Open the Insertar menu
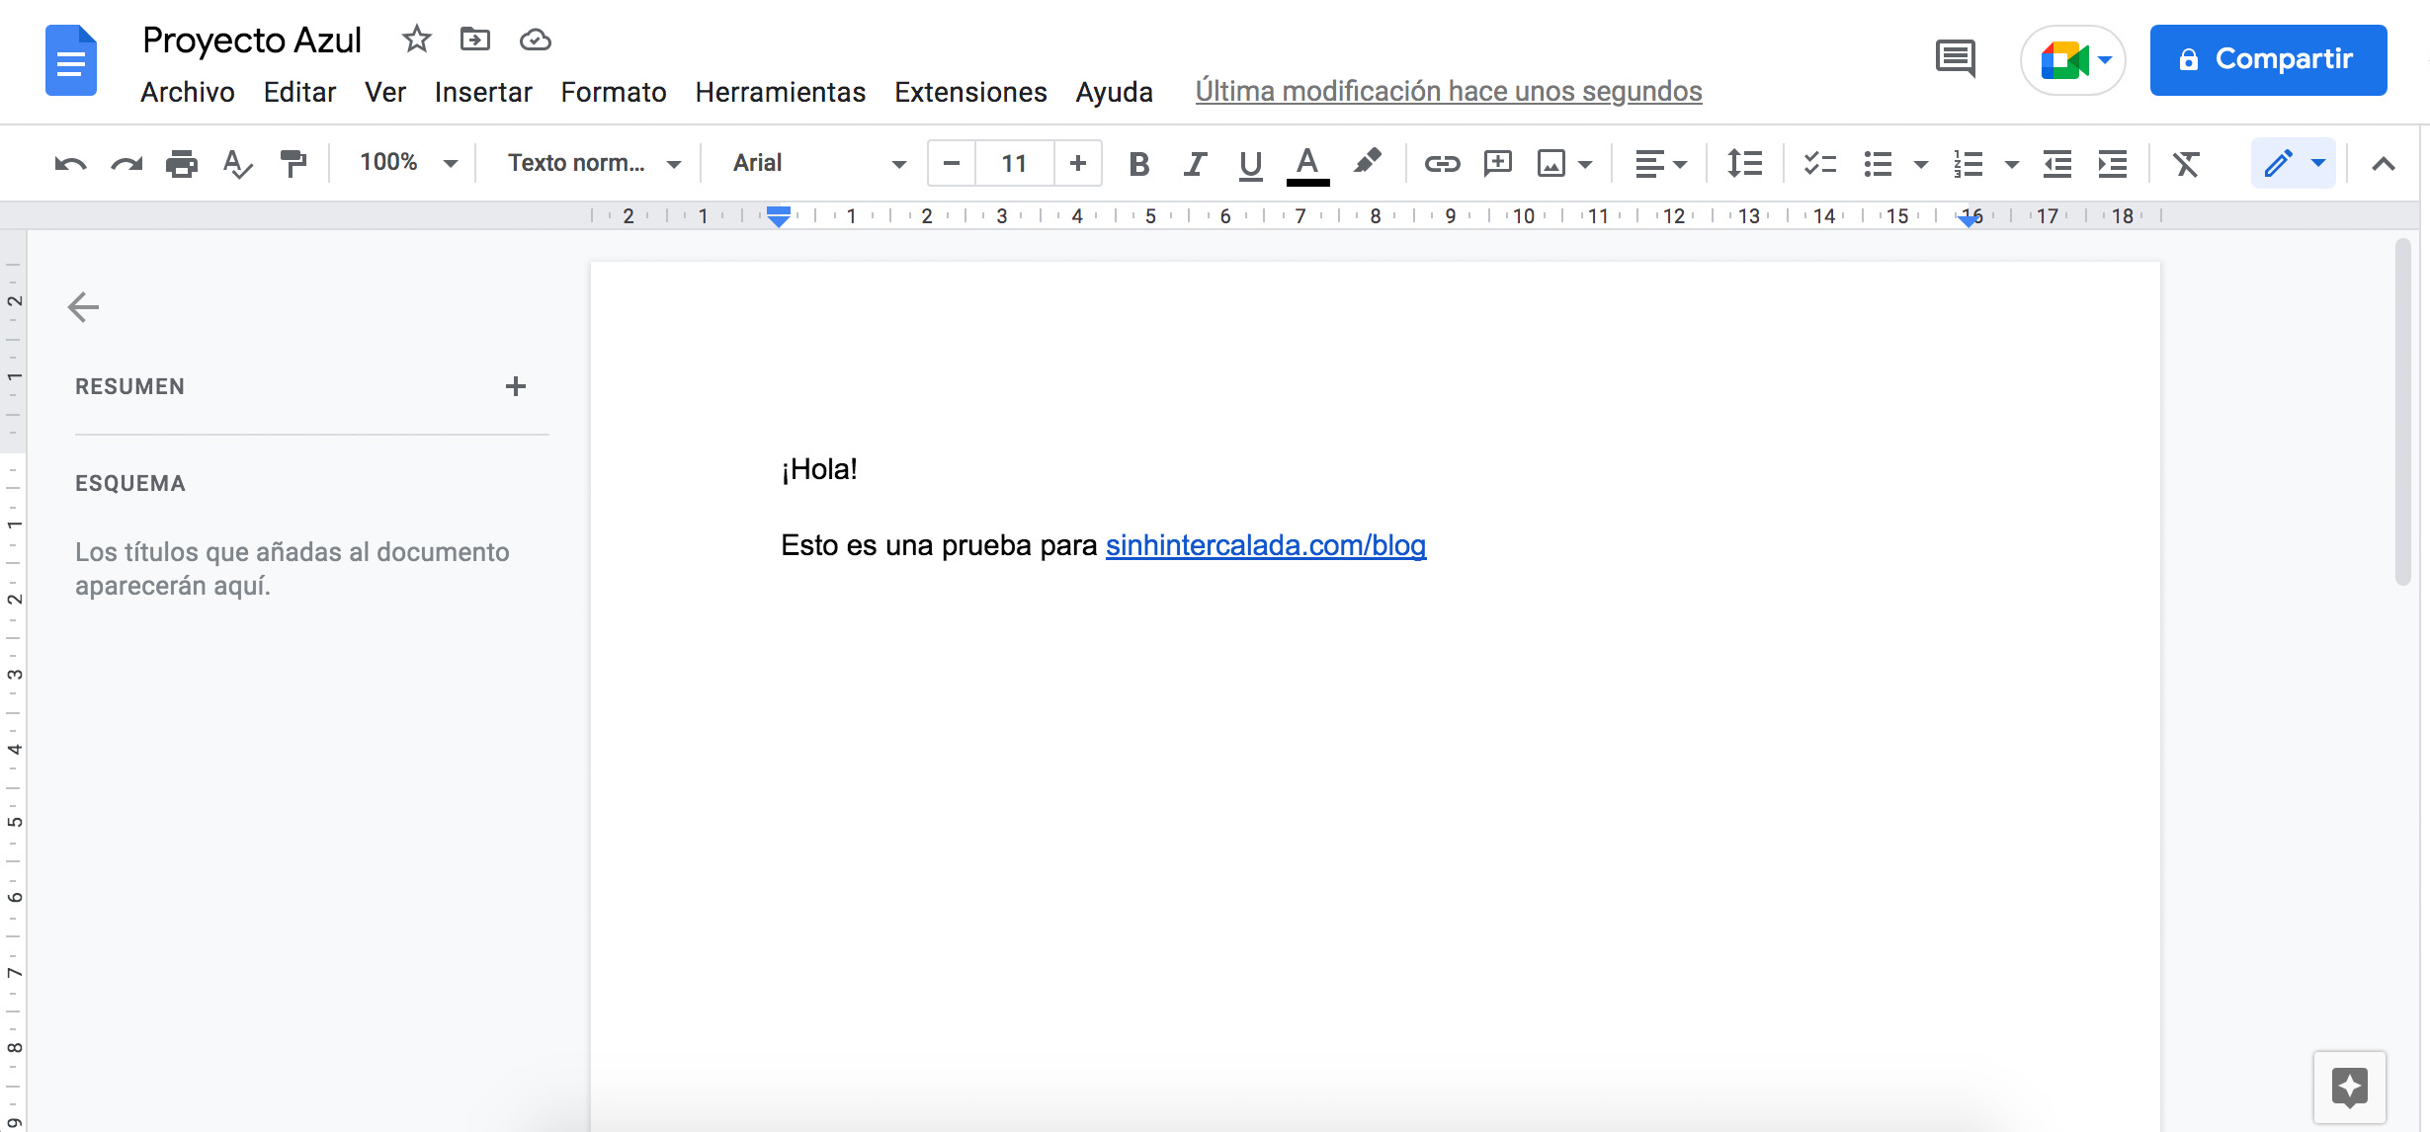2430x1132 pixels. click(483, 92)
